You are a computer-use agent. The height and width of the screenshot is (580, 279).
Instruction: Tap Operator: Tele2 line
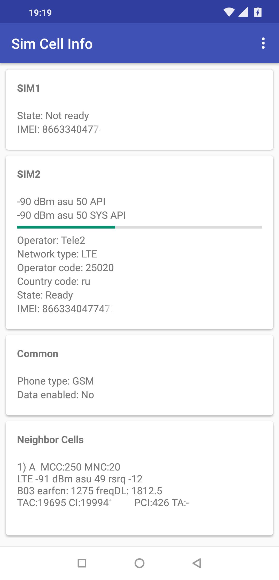tap(51, 240)
